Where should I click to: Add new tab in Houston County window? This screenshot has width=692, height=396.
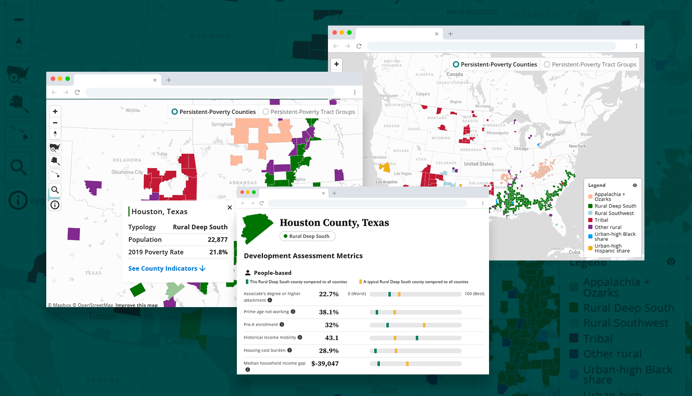335,193
